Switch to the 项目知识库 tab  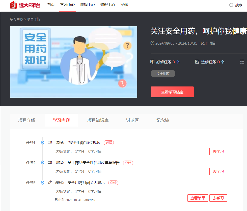98,120
